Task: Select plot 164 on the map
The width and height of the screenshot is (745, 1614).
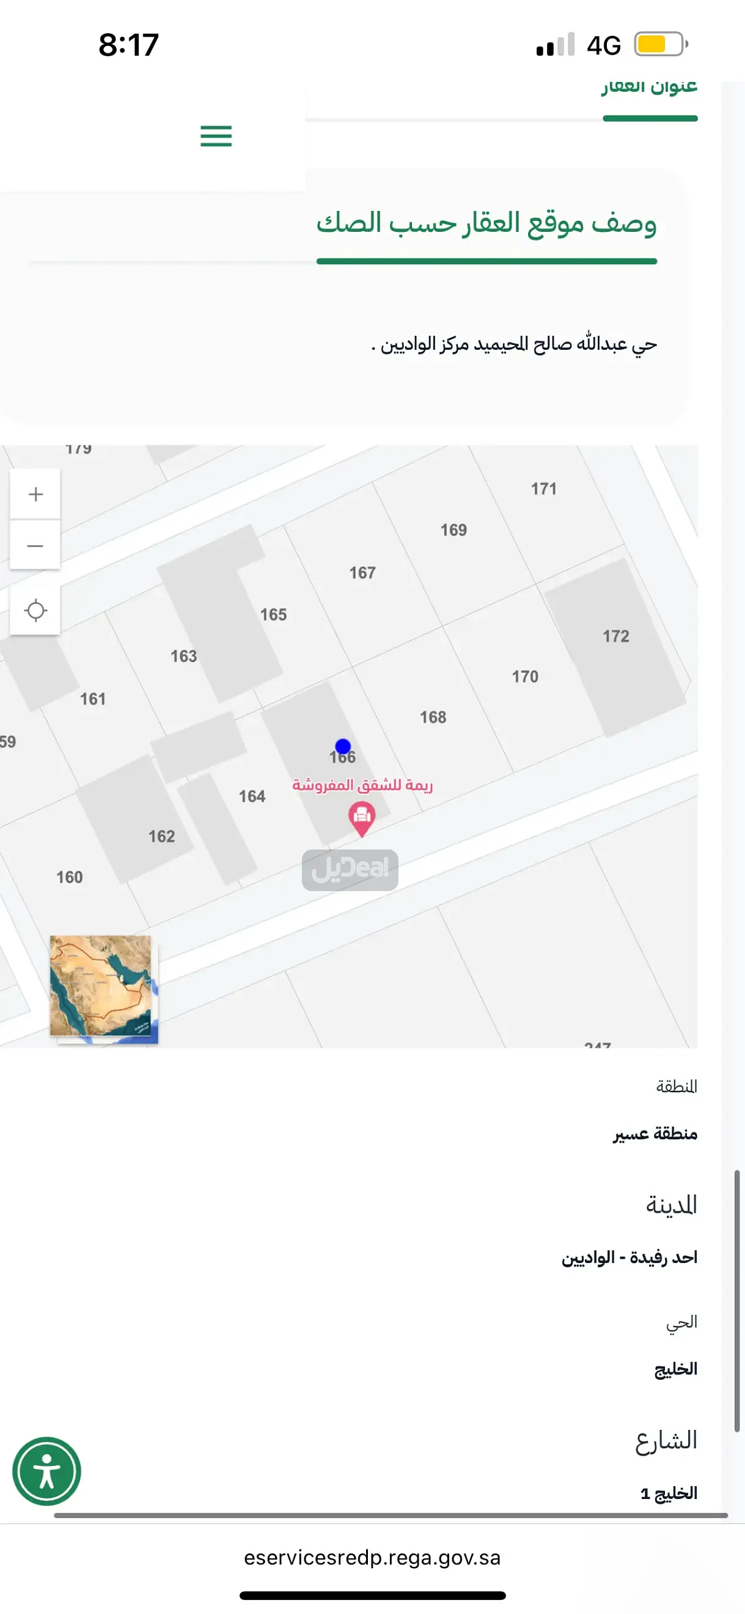Action: 252,796
